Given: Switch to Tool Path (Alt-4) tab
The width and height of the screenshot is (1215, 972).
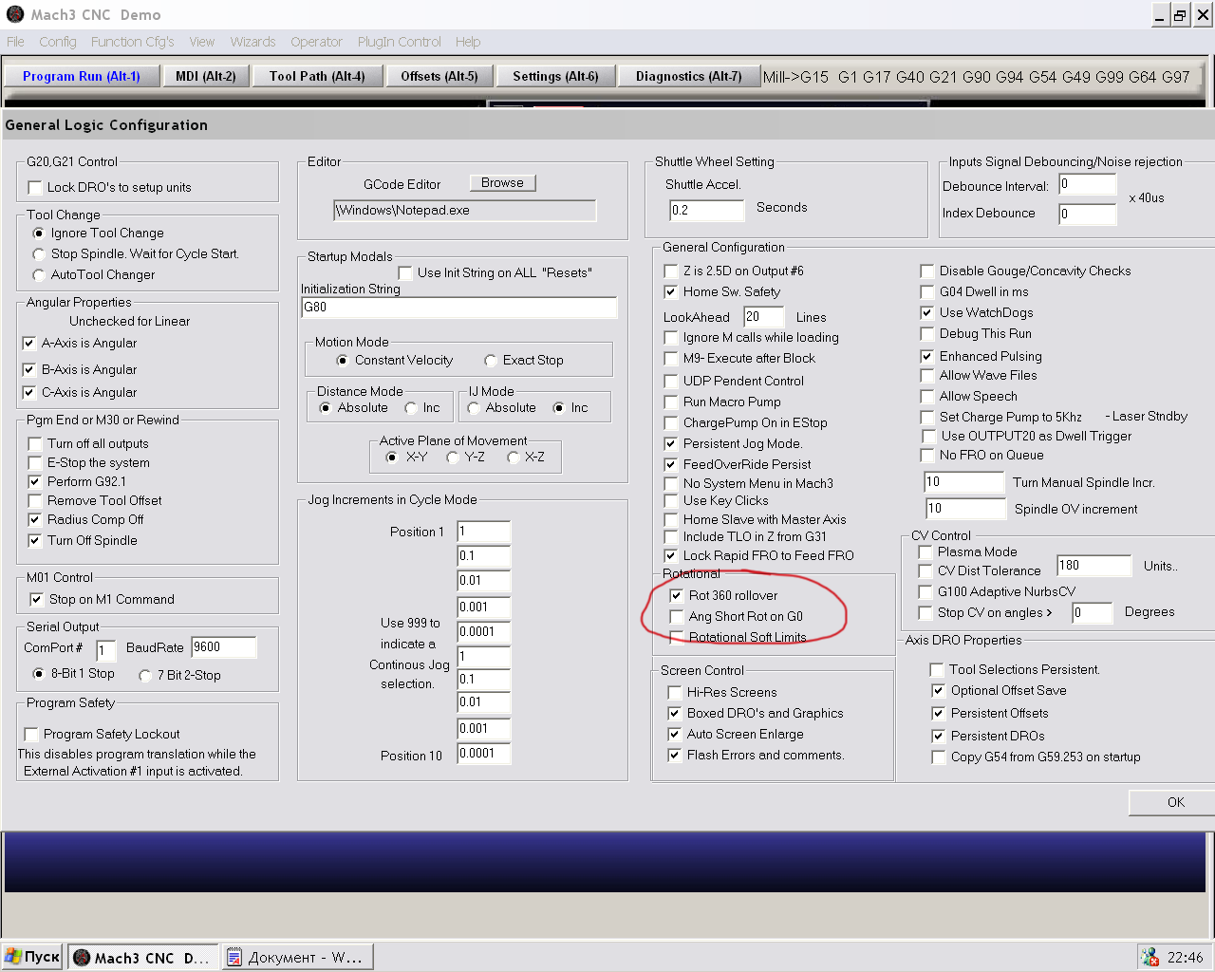Looking at the screenshot, I should tap(317, 76).
